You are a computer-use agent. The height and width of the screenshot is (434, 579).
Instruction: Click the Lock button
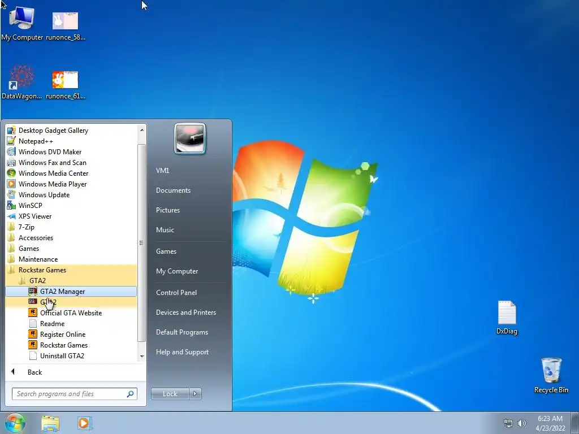[170, 394]
